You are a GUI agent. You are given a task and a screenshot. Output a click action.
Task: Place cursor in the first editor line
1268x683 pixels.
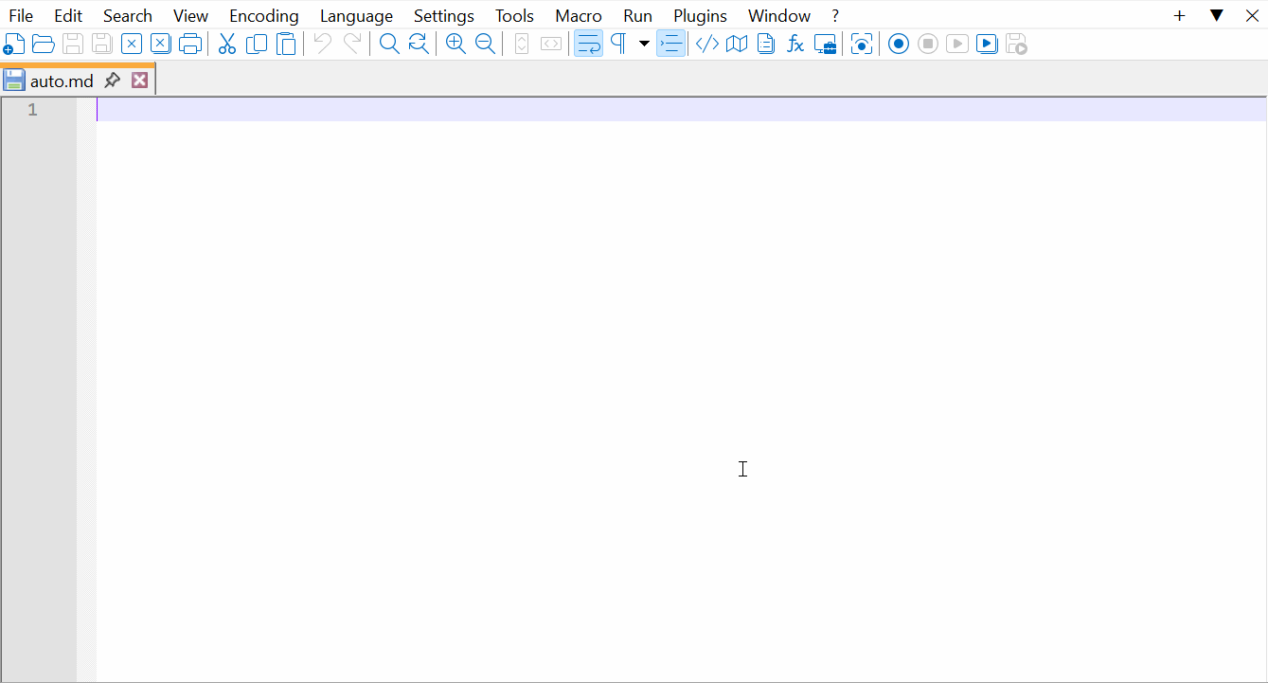pos(681,110)
